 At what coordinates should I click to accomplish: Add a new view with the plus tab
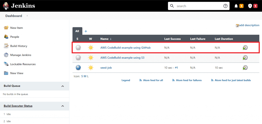(x=86, y=31)
